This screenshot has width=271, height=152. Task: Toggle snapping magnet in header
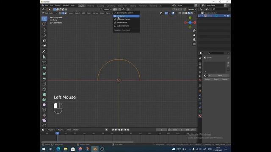(x=119, y=9)
